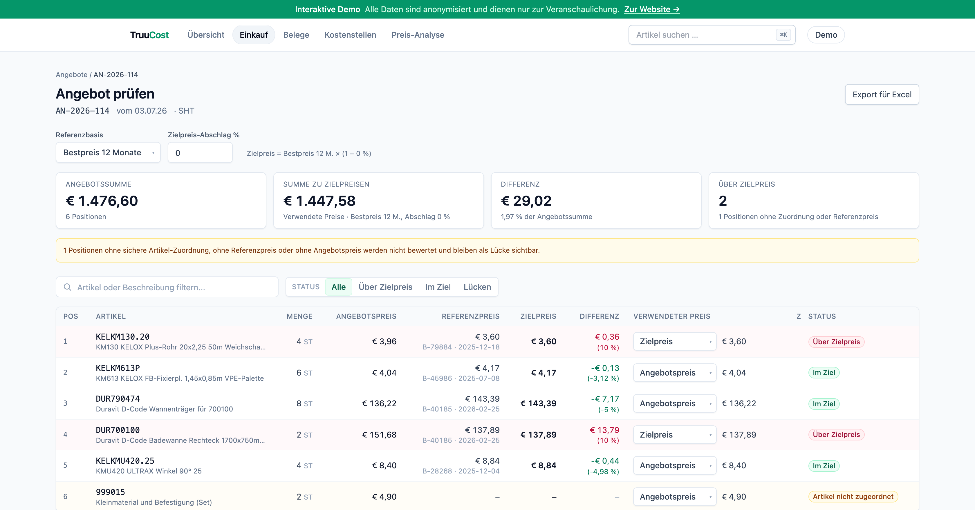Open price dropdown for KELKM613P row

pyautogui.click(x=674, y=373)
